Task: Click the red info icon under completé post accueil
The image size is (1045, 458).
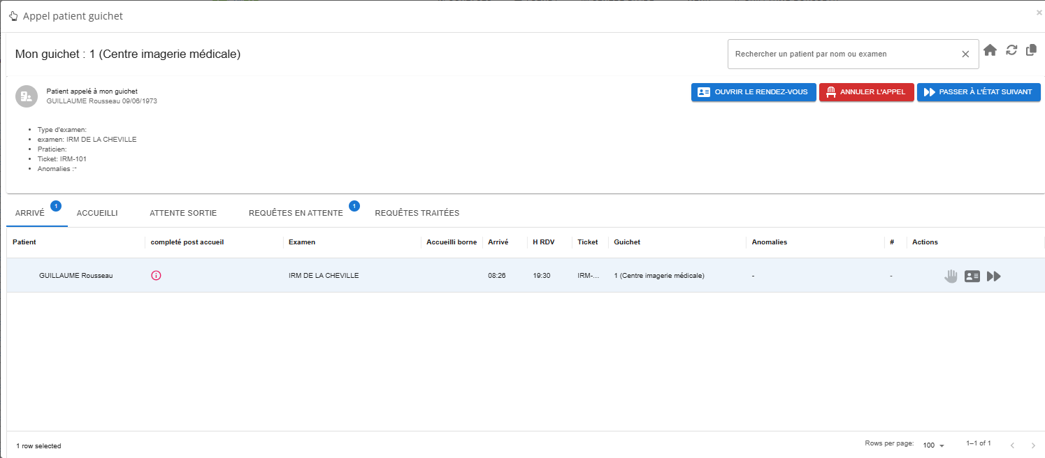Action: [x=156, y=275]
